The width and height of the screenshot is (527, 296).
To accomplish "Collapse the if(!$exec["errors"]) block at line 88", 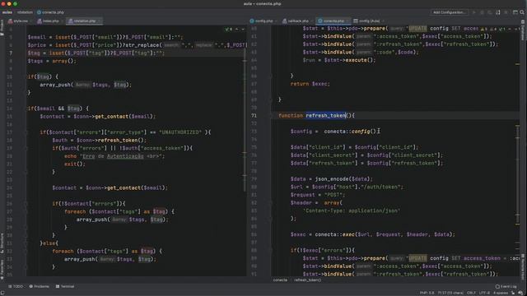I will point(271,250).
